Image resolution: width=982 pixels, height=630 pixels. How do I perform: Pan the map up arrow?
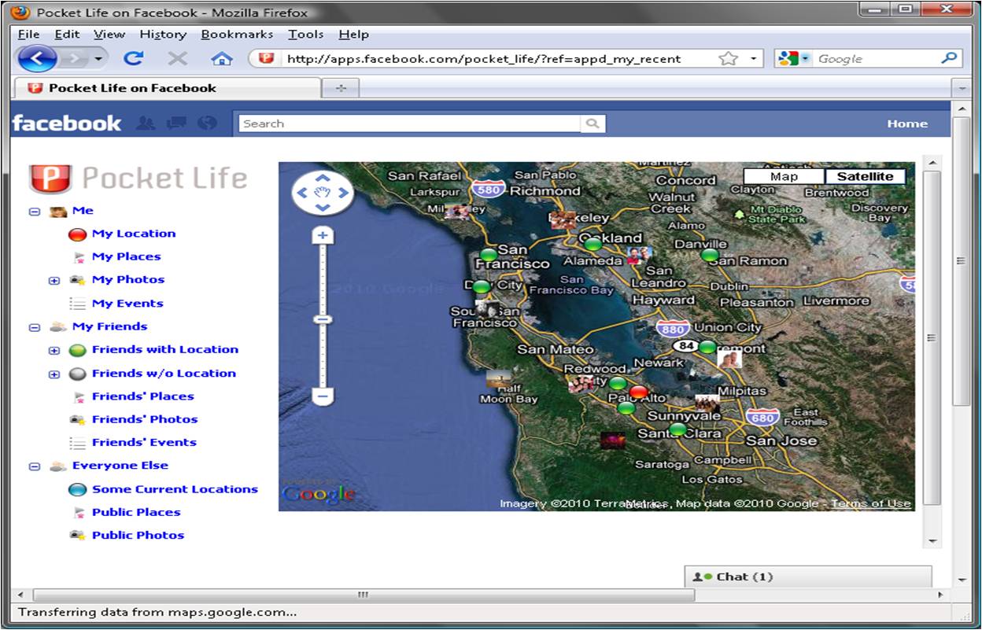322,177
